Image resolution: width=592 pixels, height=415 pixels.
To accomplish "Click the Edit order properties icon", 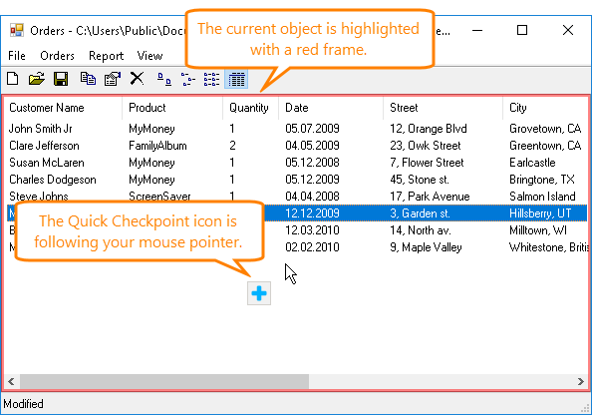I will pyautogui.click(x=113, y=79).
